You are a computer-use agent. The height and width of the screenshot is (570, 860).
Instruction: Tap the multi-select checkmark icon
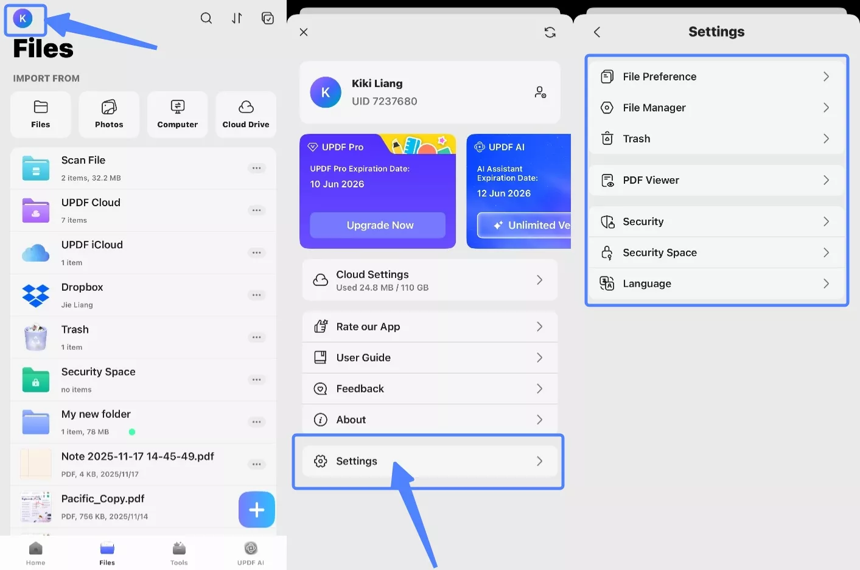tap(268, 18)
